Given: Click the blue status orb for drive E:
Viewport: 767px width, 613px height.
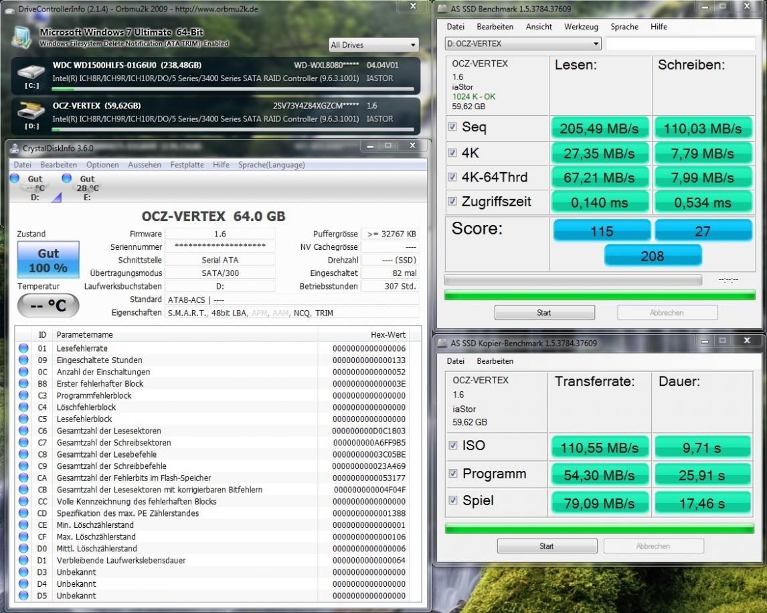Looking at the screenshot, I should [x=67, y=178].
